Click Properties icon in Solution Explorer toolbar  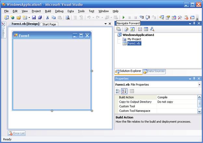[x=118, y=29]
